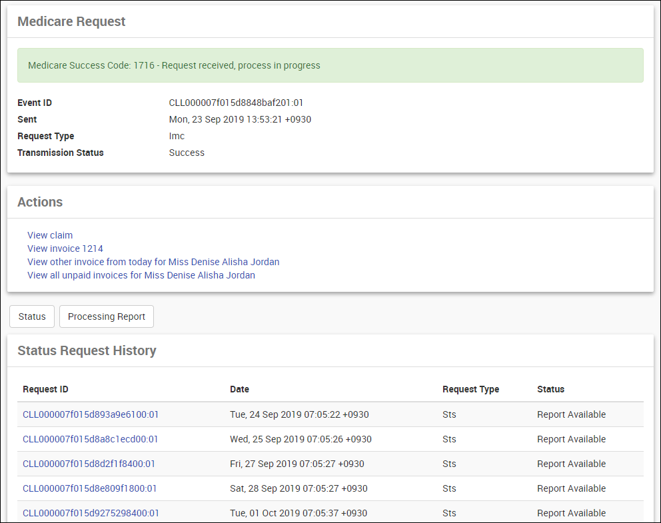This screenshot has width=661, height=523.
Task: Click the Status Request History heading
Action: 87,350
